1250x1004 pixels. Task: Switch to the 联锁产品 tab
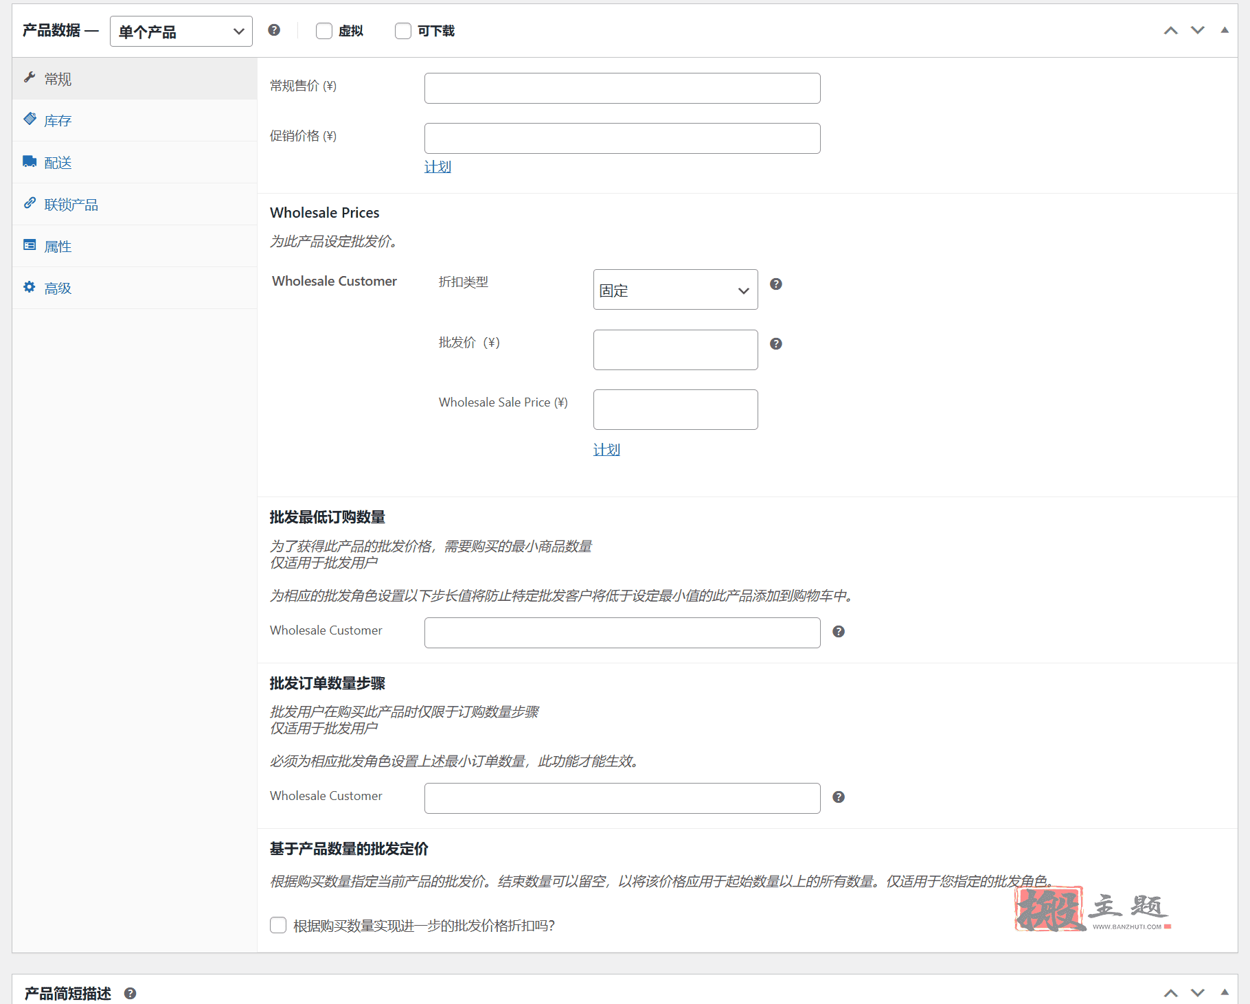coord(135,205)
